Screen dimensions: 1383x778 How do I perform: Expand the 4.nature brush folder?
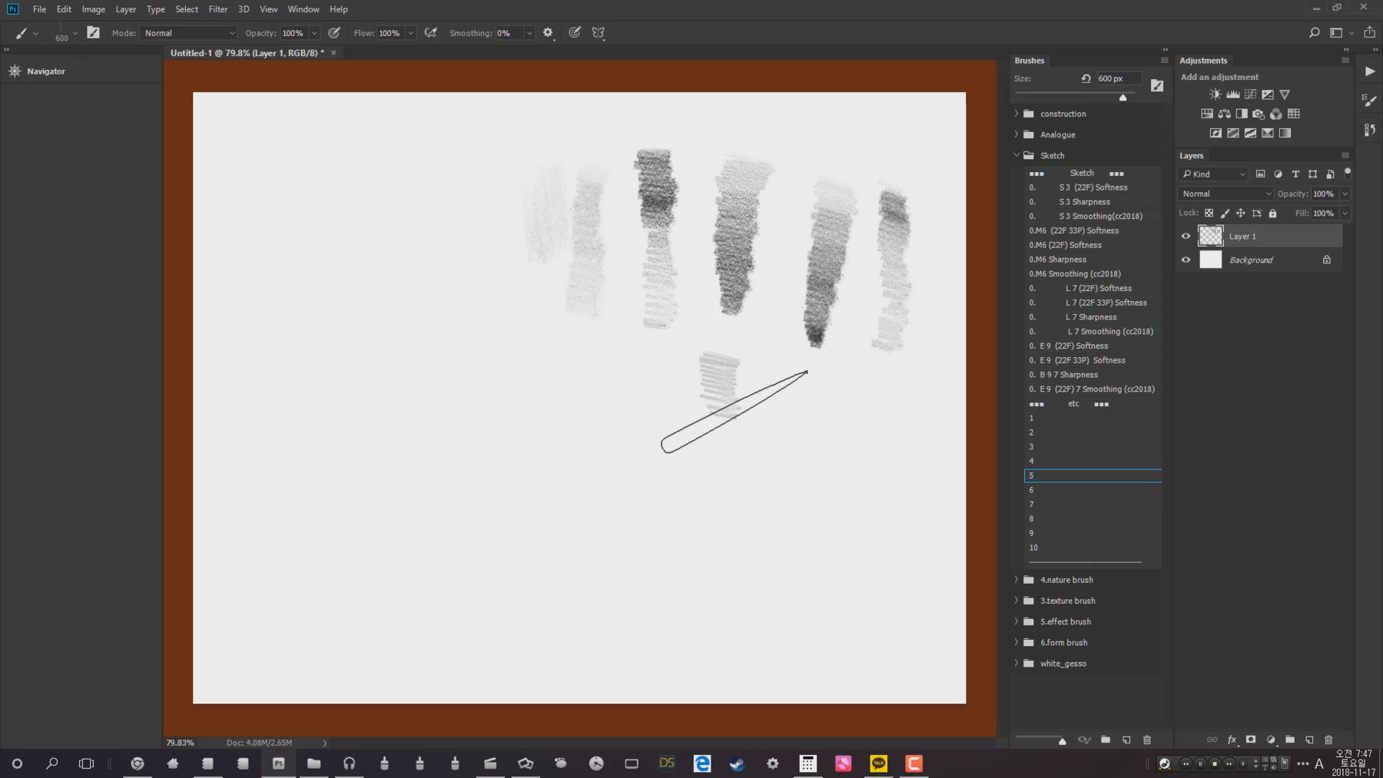click(1017, 580)
